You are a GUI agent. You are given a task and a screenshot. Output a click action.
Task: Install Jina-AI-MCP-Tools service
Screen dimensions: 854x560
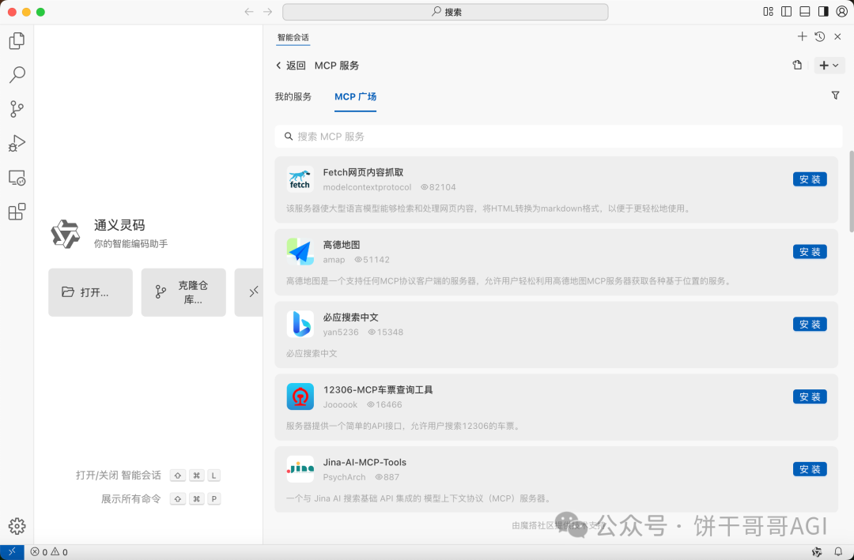point(810,469)
